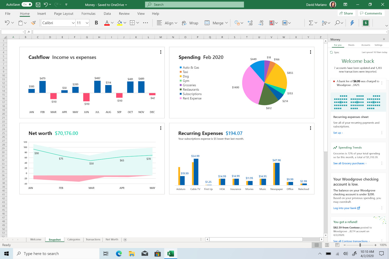
Task: Open the File menu
Action: pos(8,13)
